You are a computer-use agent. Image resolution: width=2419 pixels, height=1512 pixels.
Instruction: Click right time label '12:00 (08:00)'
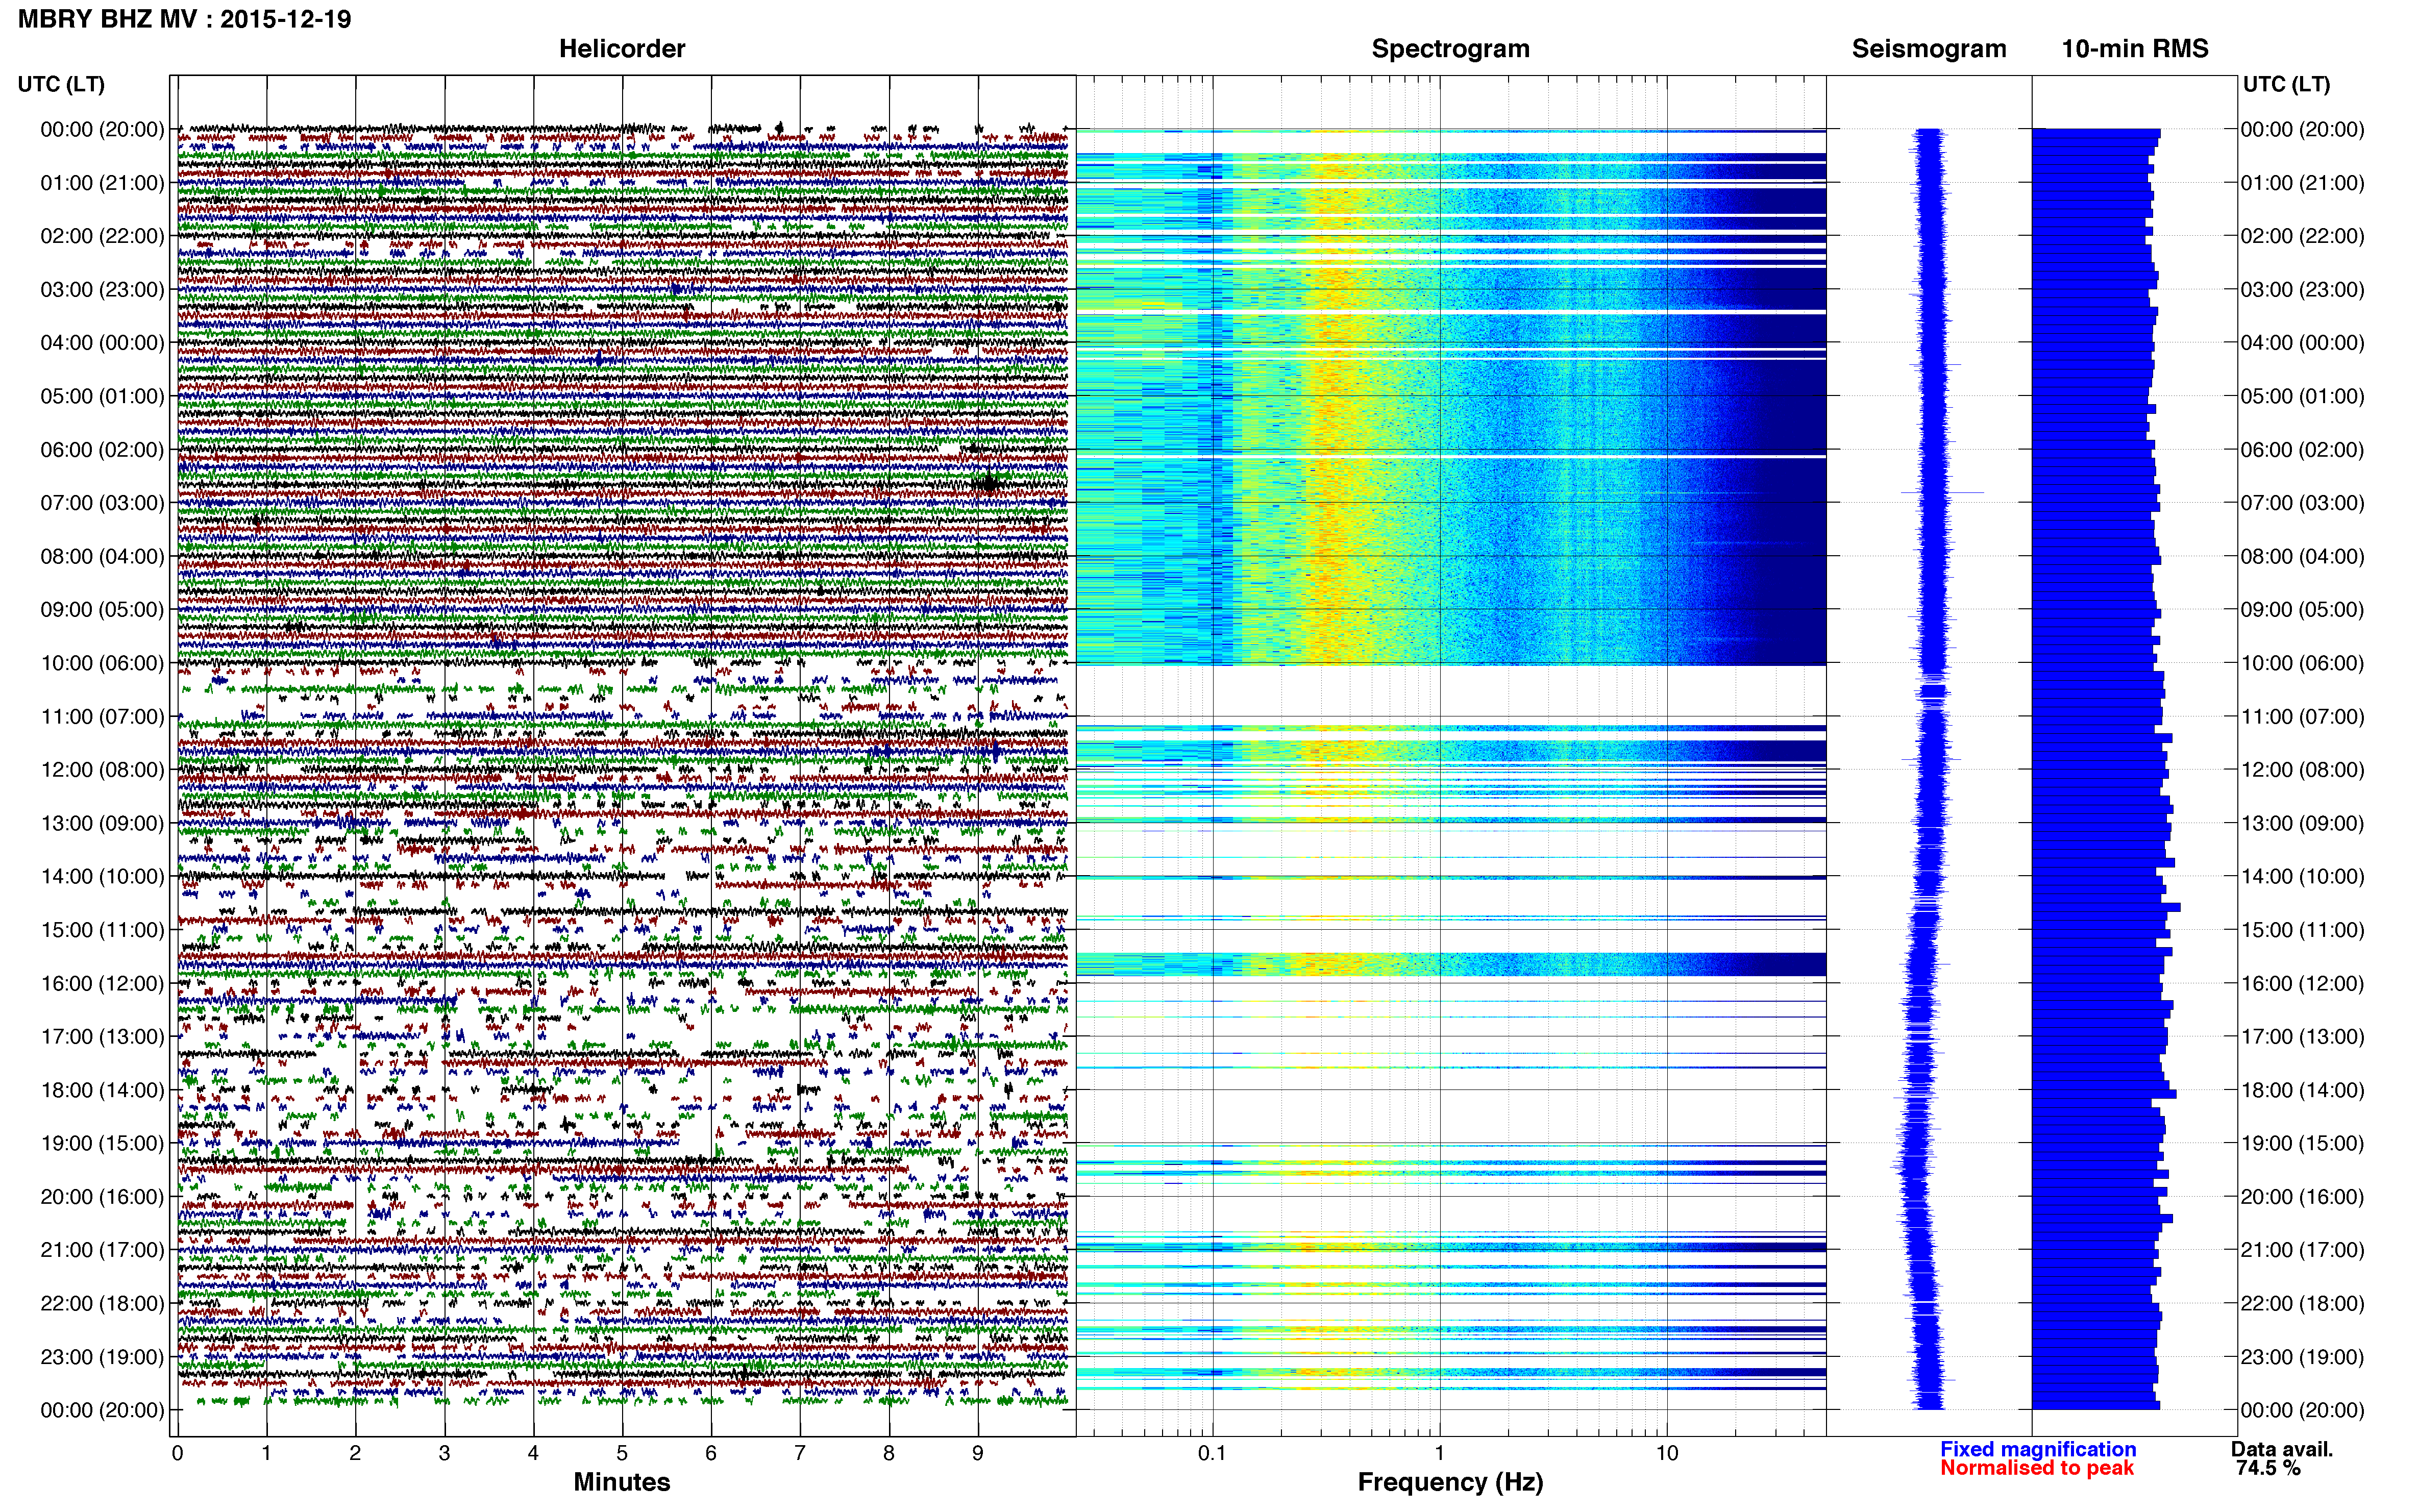click(2302, 770)
